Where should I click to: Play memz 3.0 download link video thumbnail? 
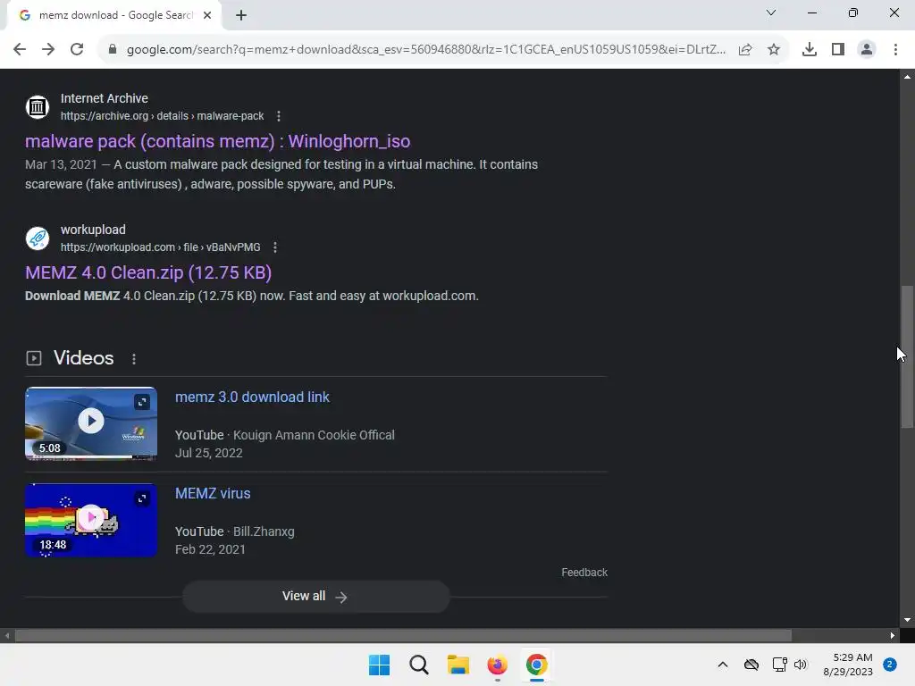pos(91,423)
